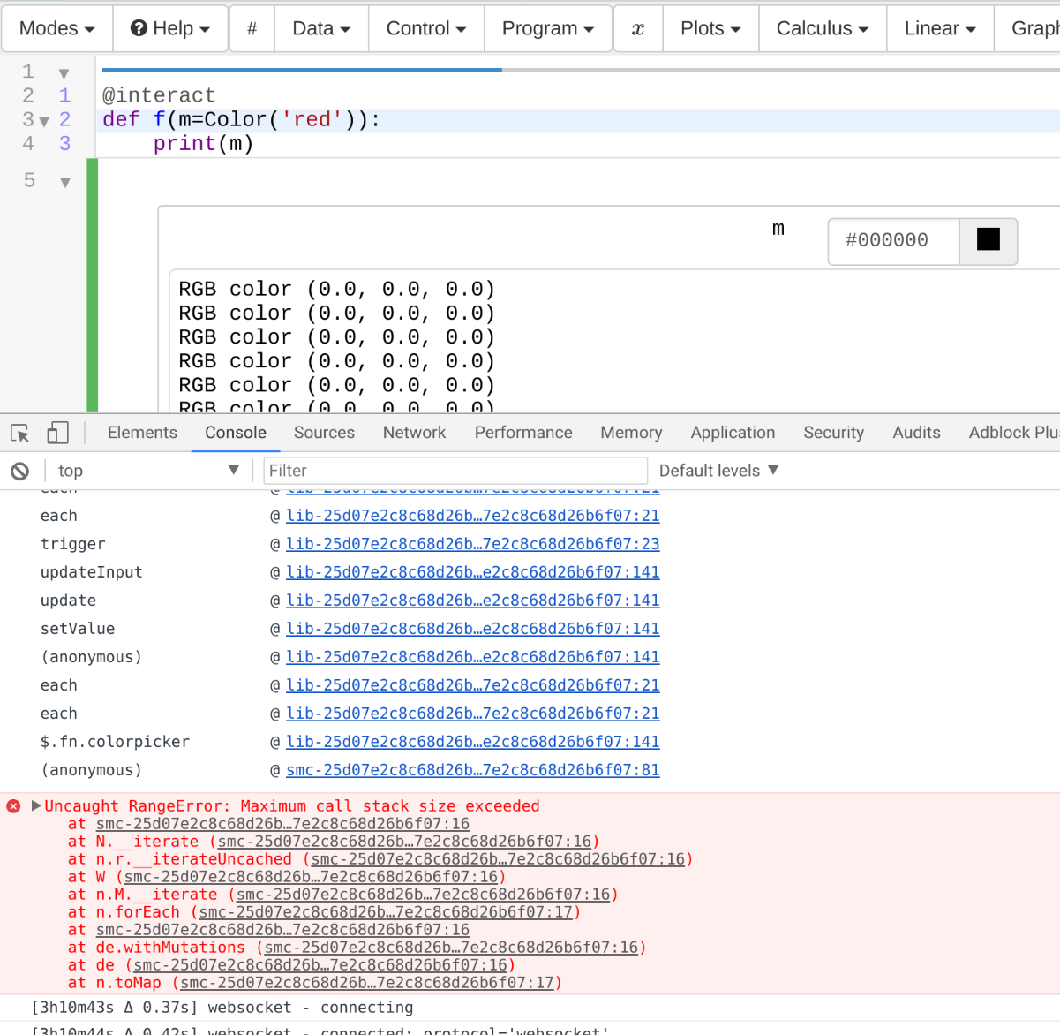Click the Filter input field in Console

[x=455, y=470]
